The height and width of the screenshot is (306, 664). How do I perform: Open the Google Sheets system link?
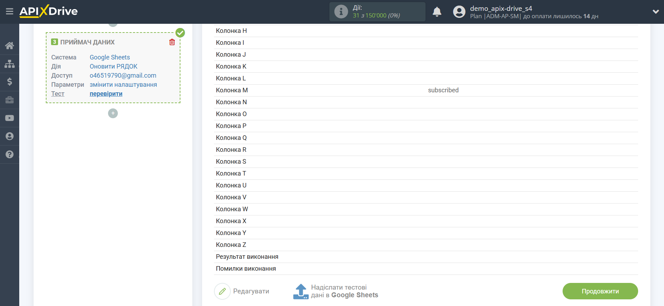point(110,57)
